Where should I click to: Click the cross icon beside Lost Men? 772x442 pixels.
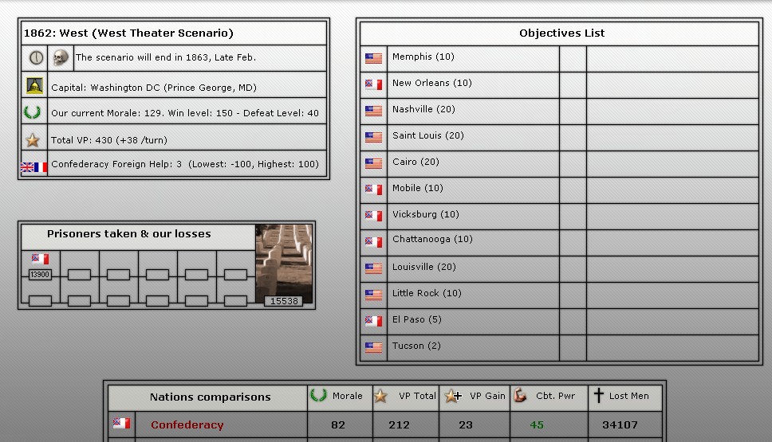click(599, 396)
